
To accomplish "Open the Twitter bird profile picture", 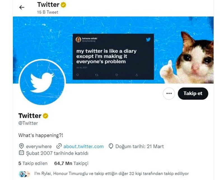I will pyautogui.click(x=42, y=82).
